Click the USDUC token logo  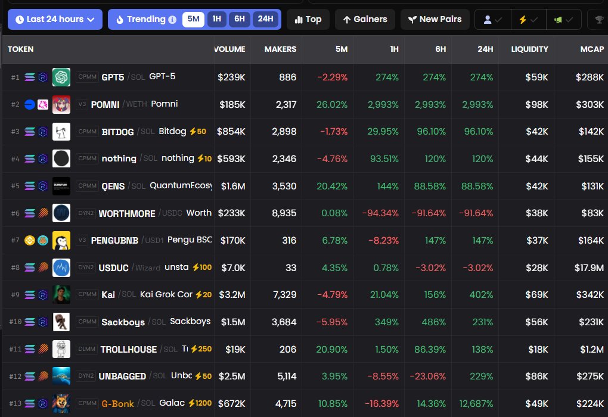(x=61, y=267)
